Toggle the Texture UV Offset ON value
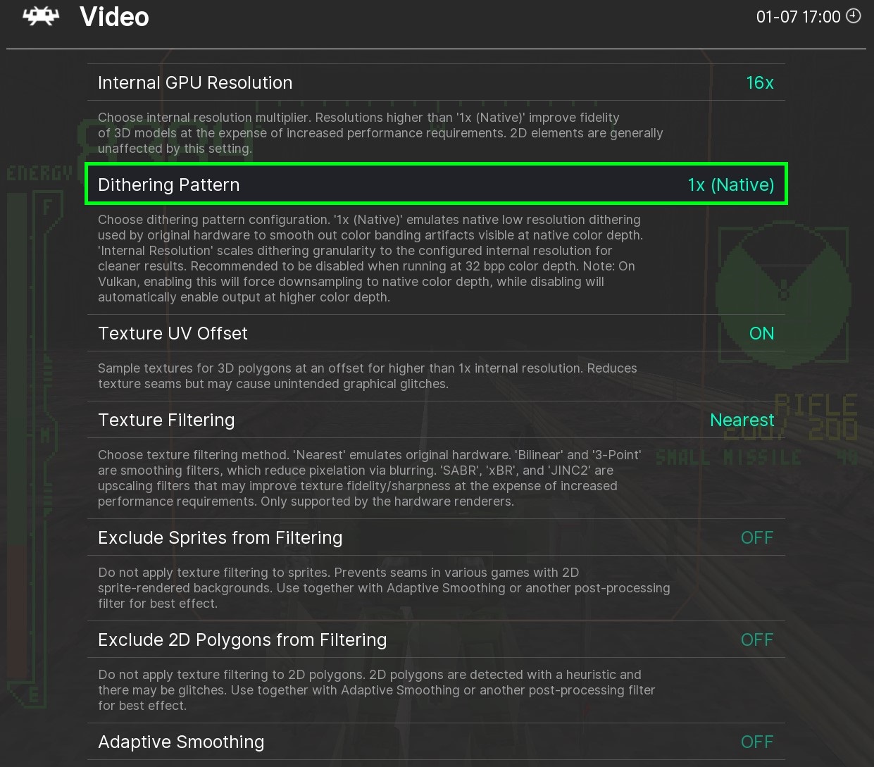The height and width of the screenshot is (767, 874). 761,333
